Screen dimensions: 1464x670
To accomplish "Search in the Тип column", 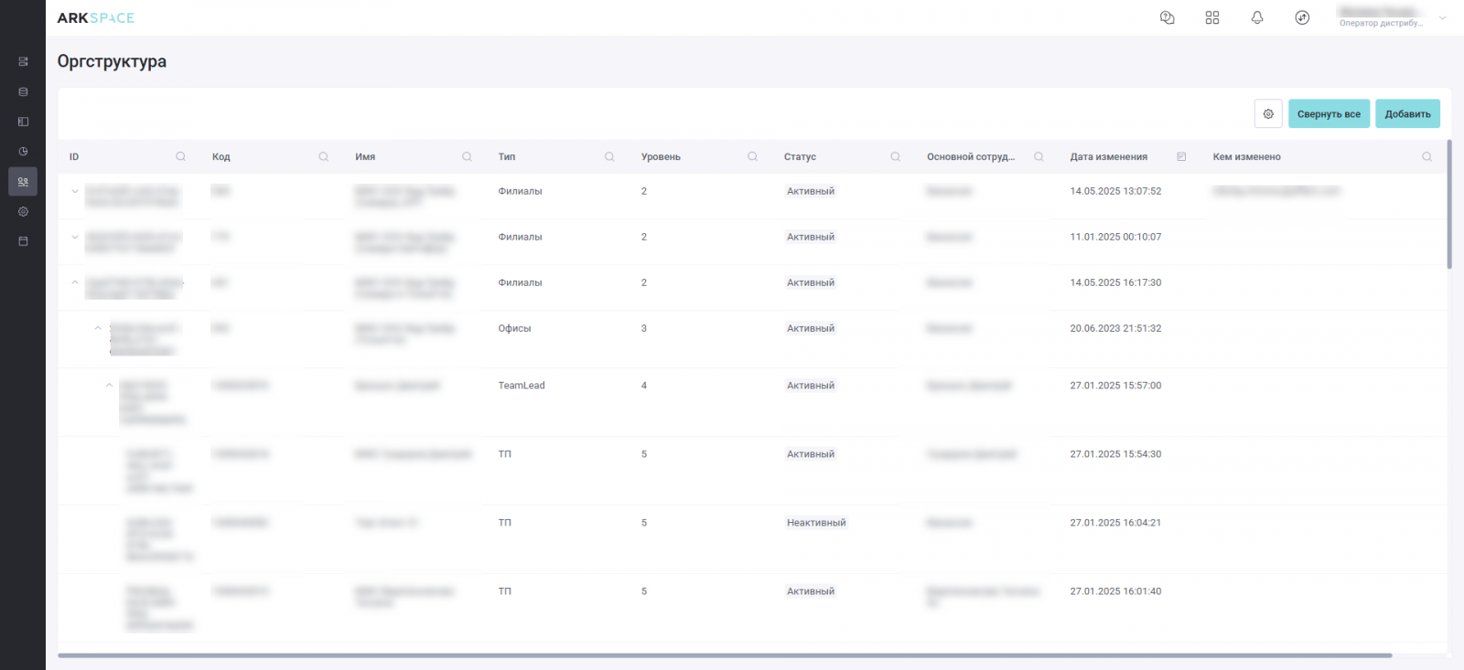I will pyautogui.click(x=609, y=156).
